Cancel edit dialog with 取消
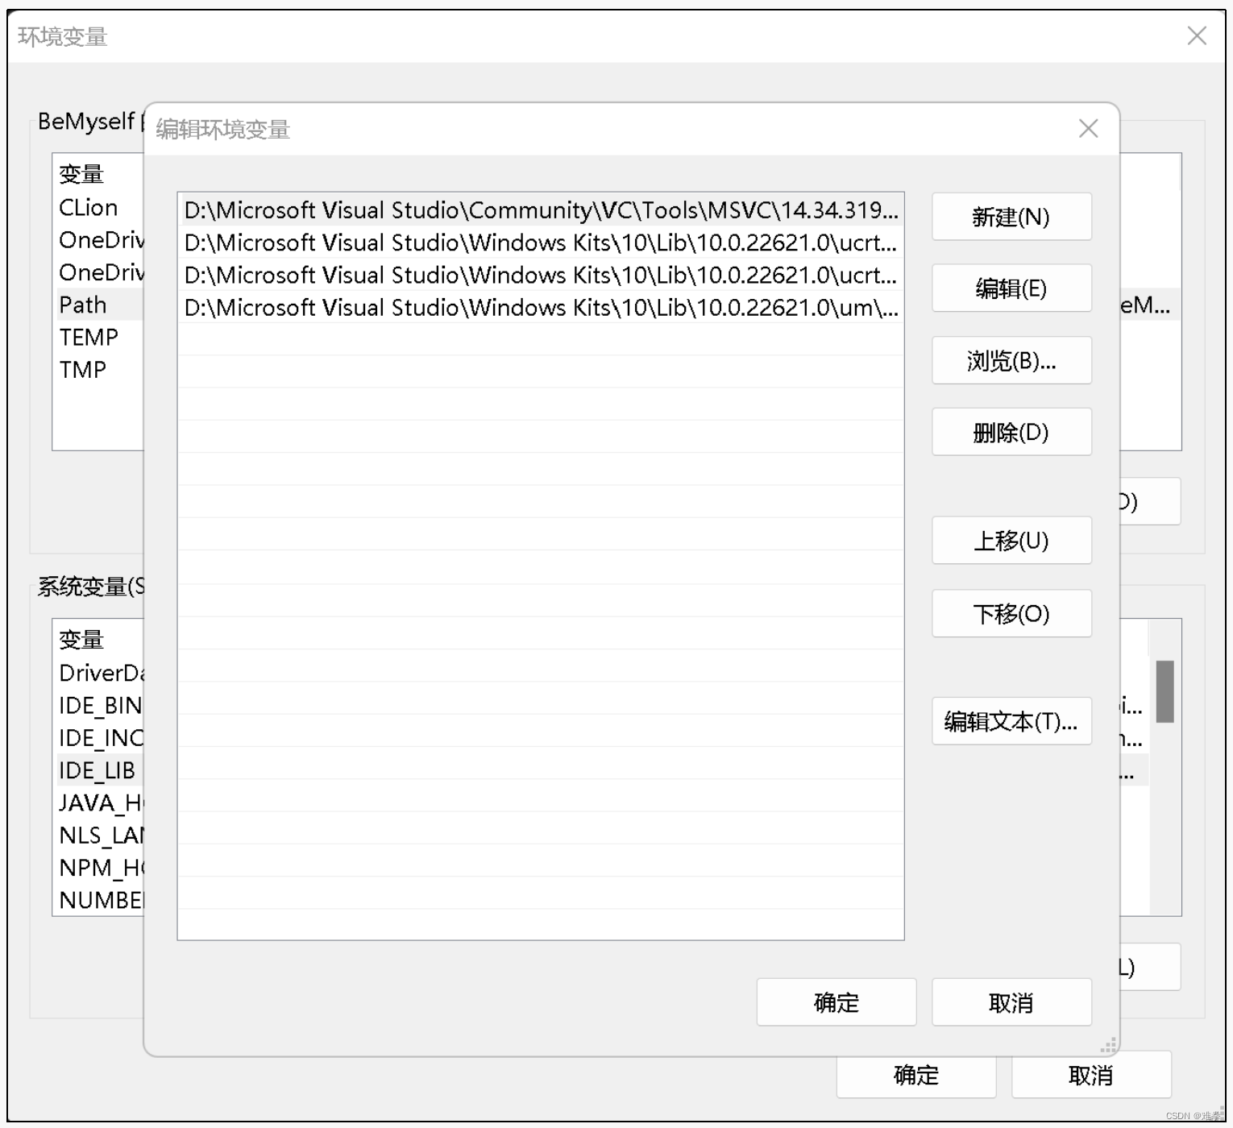This screenshot has height=1128, width=1233. tap(1011, 1002)
